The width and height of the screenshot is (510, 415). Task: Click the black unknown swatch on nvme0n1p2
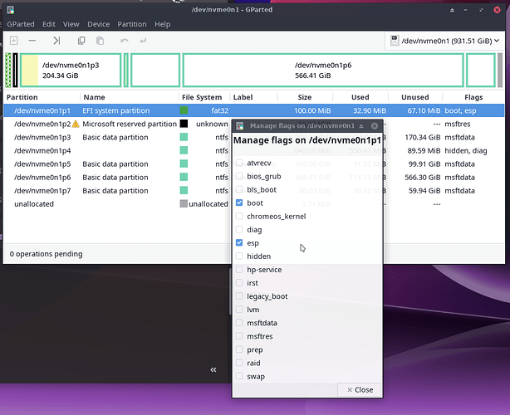[x=184, y=124]
